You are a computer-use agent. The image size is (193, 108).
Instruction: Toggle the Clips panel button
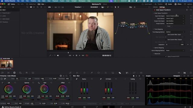tap(42, 4)
